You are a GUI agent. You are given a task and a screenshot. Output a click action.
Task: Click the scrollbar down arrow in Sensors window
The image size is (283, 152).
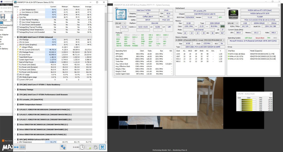click(x=105, y=142)
